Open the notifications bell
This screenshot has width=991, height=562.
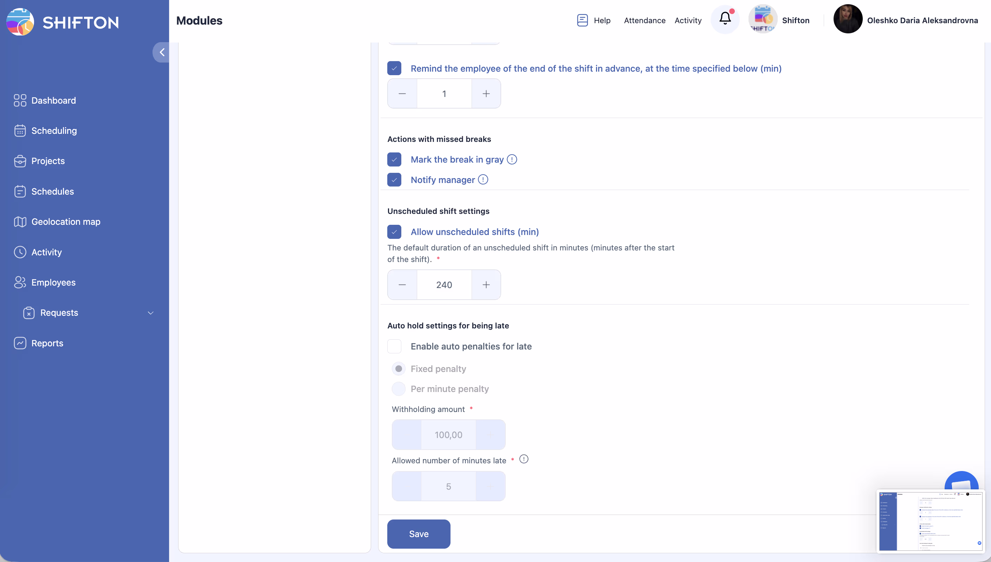pos(725,19)
